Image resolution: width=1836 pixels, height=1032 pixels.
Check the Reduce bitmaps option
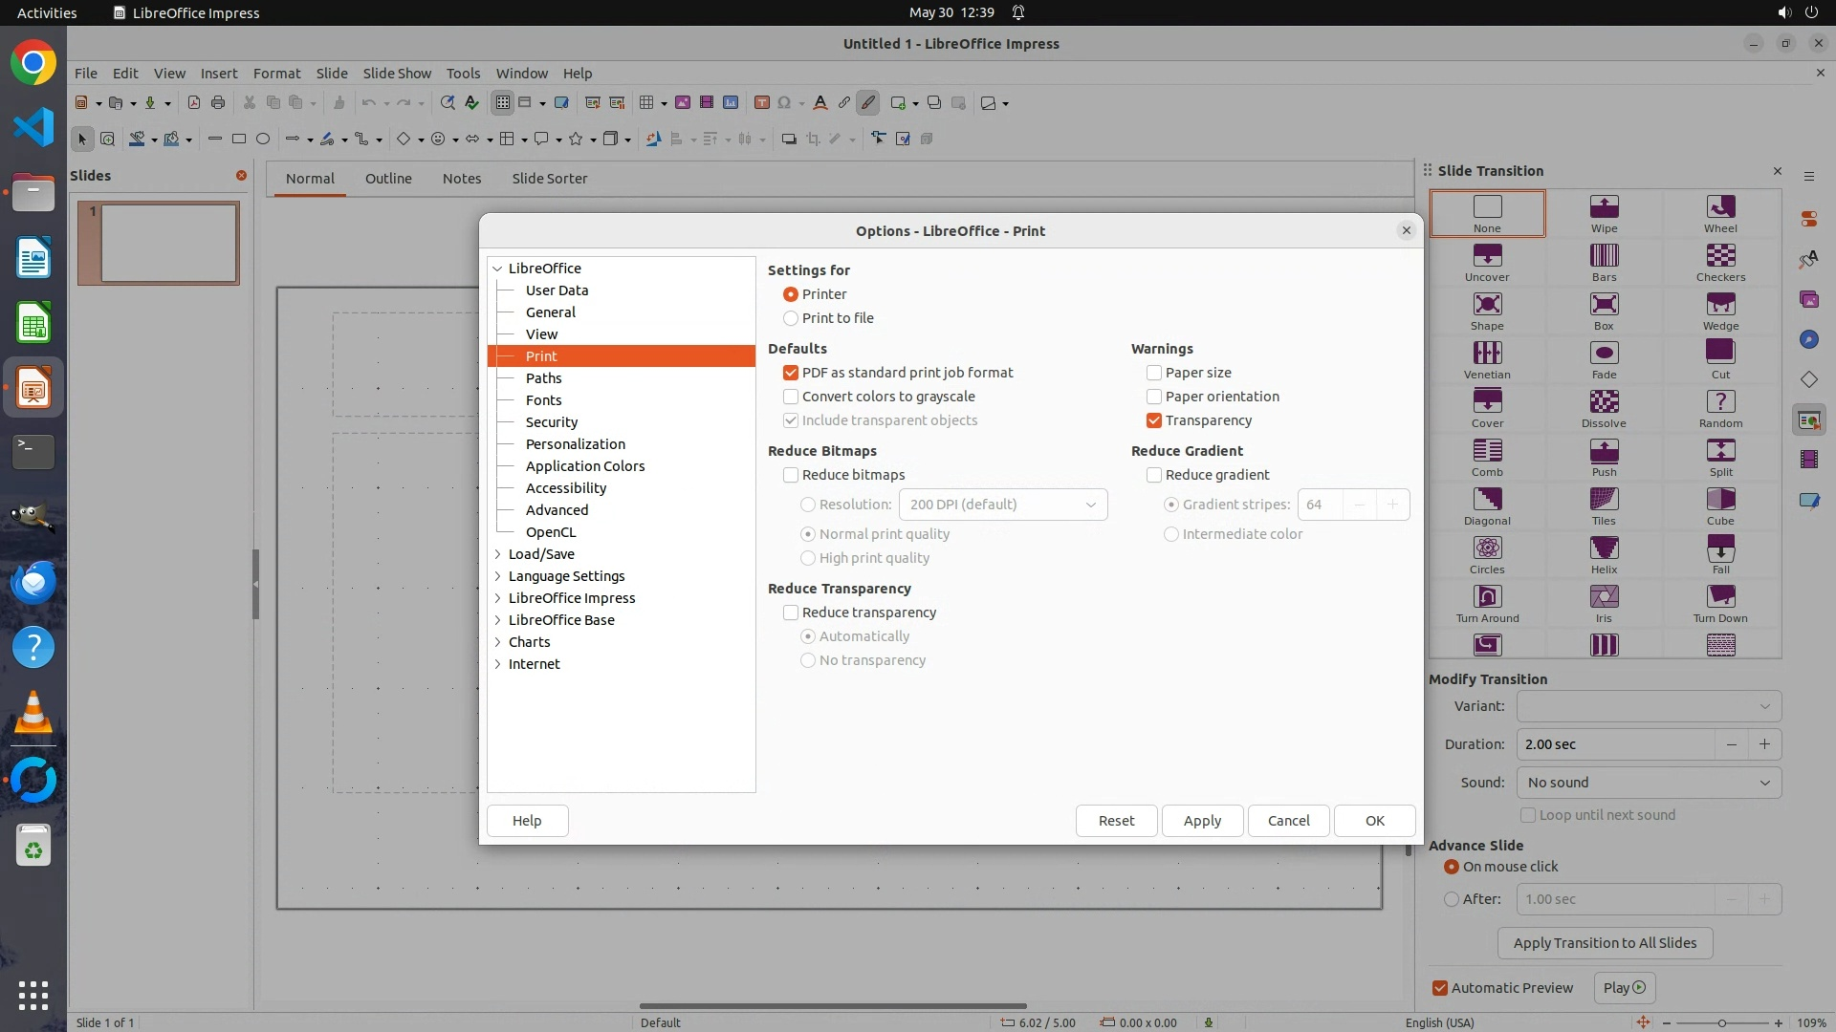791,475
